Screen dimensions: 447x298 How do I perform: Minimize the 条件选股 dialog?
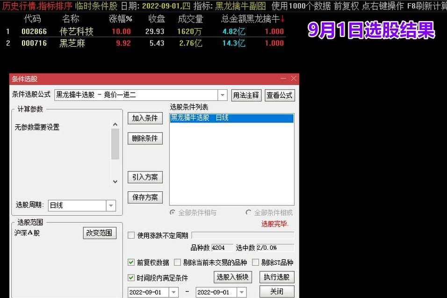[x=283, y=79]
